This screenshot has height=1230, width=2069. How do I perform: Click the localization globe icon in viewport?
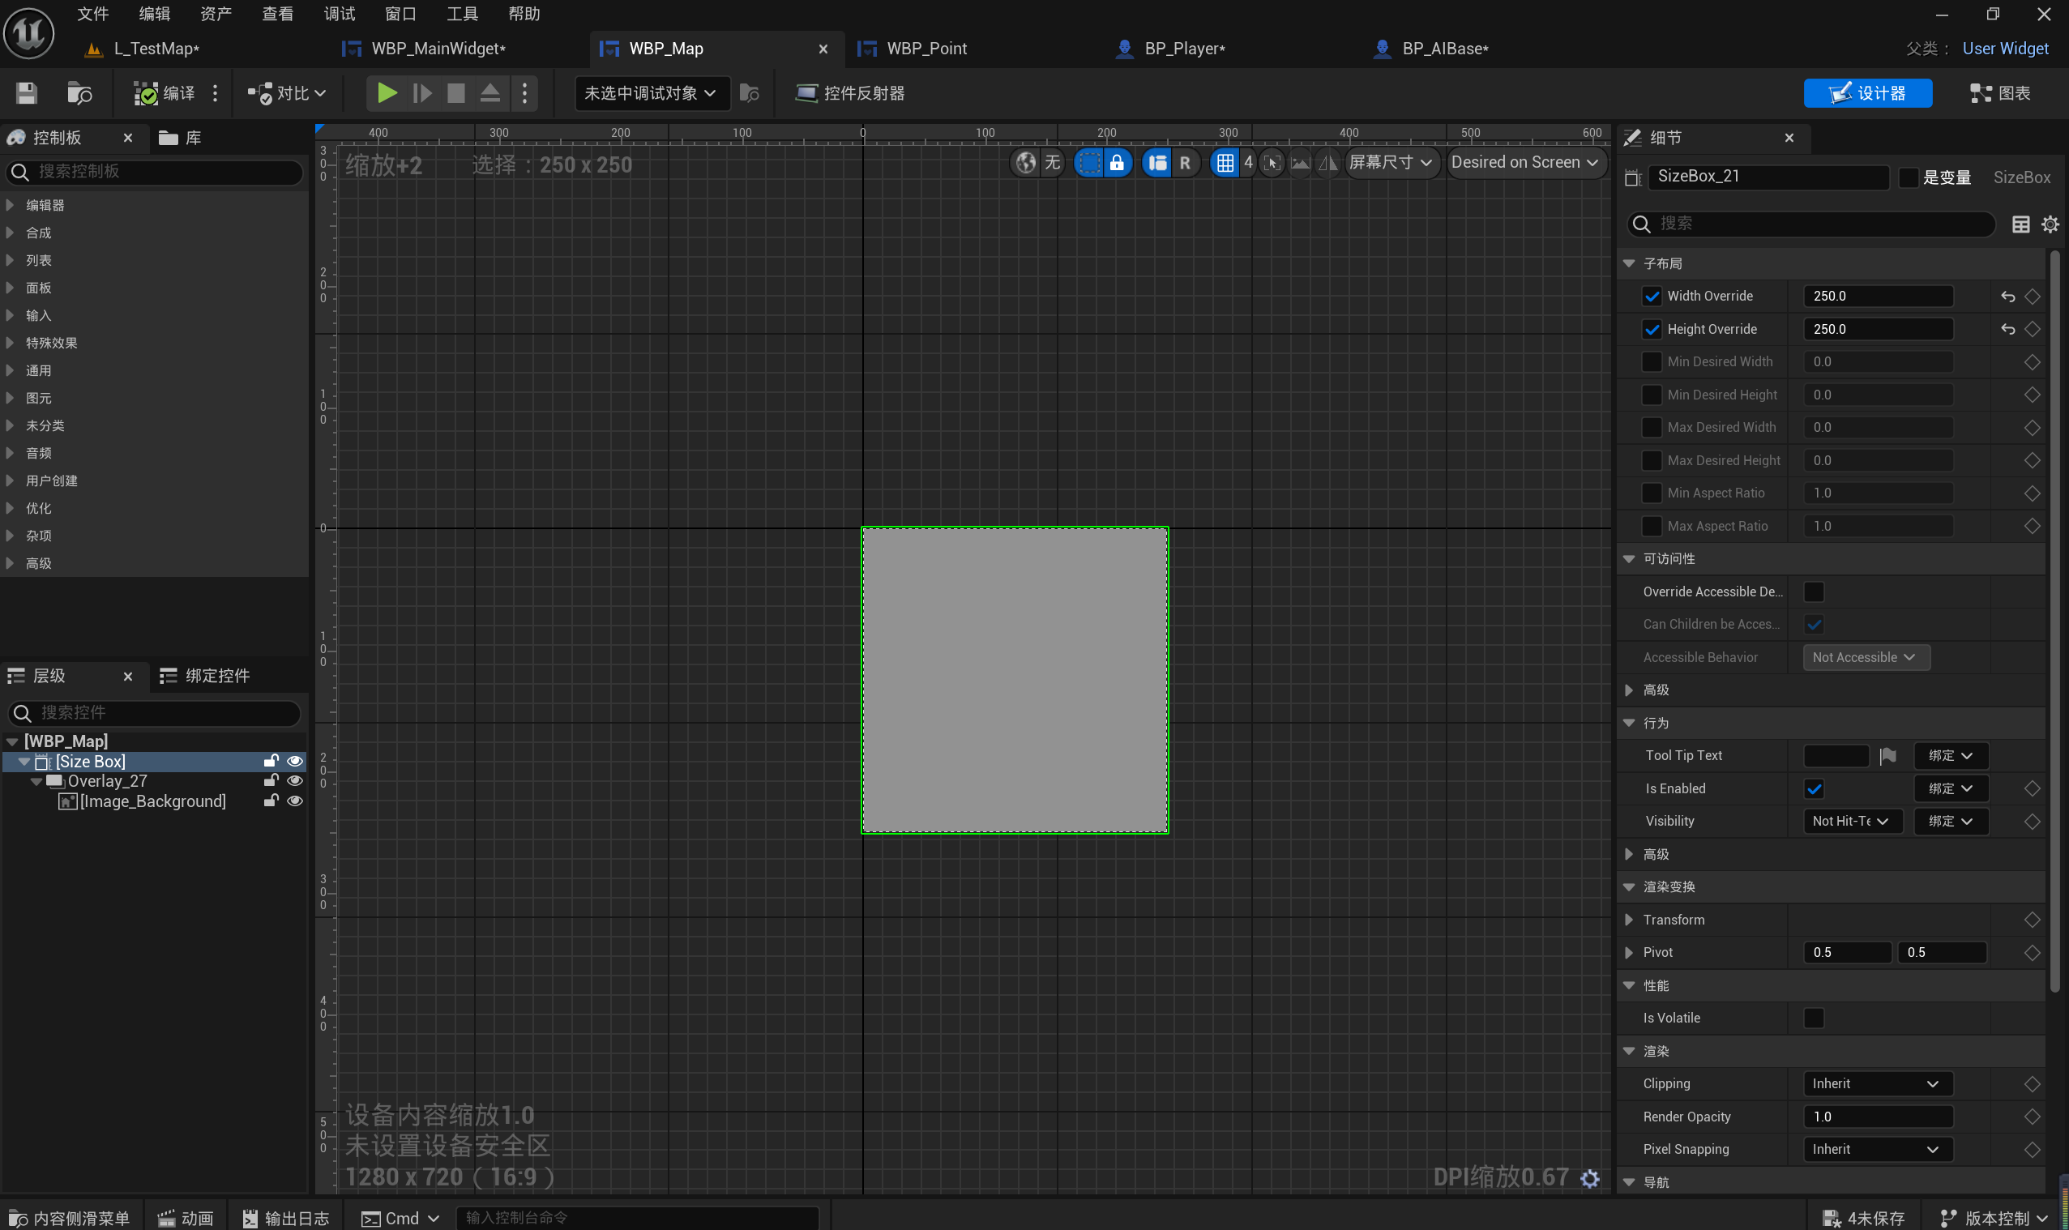click(x=1025, y=162)
